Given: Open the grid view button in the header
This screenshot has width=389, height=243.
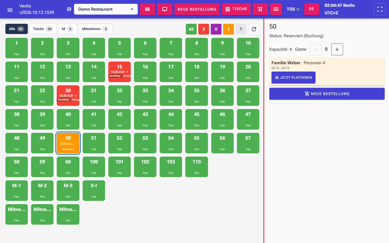Looking at the screenshot, I should [147, 9].
